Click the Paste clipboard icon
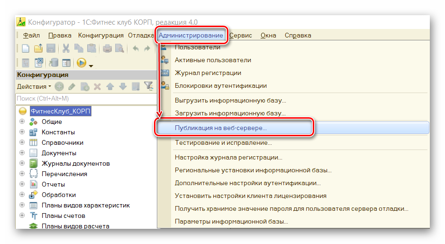Screen dimensions: 445x244 (x=91, y=48)
